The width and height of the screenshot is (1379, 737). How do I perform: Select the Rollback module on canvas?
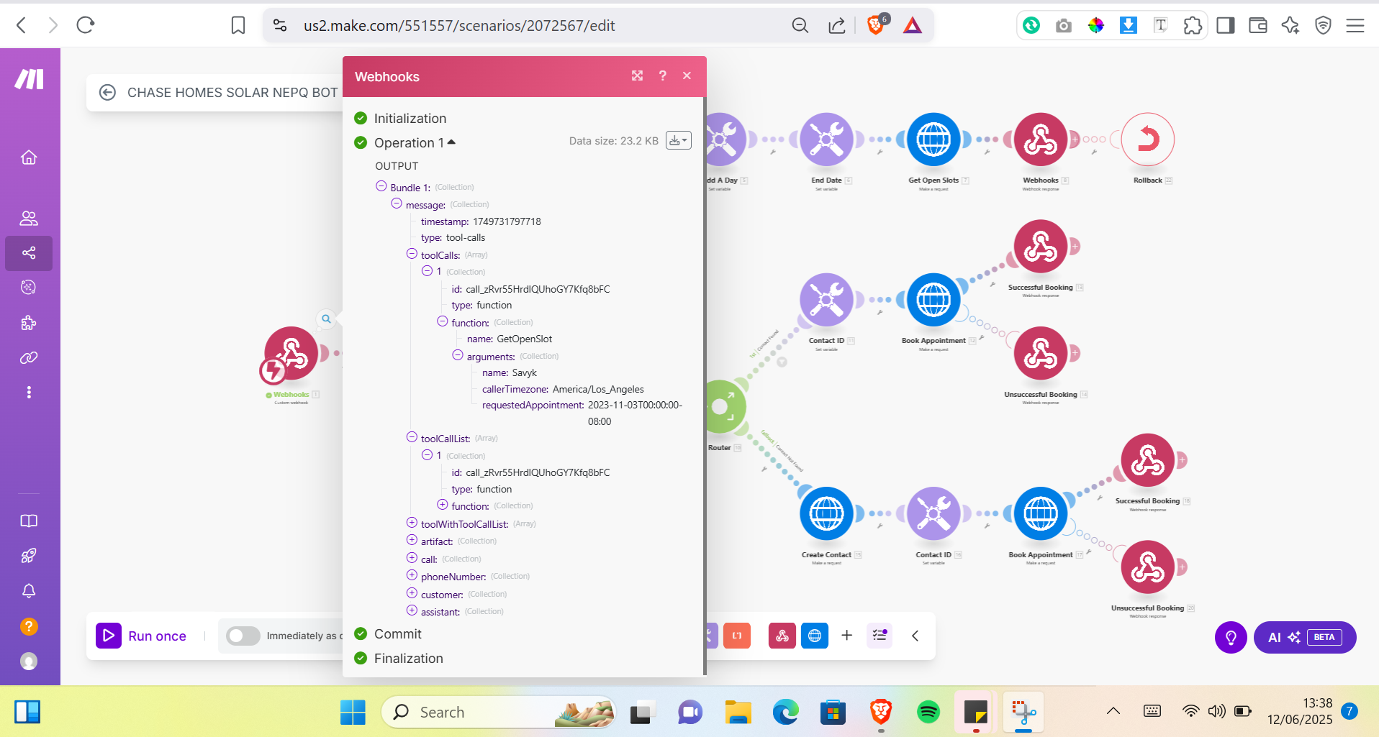tap(1147, 139)
